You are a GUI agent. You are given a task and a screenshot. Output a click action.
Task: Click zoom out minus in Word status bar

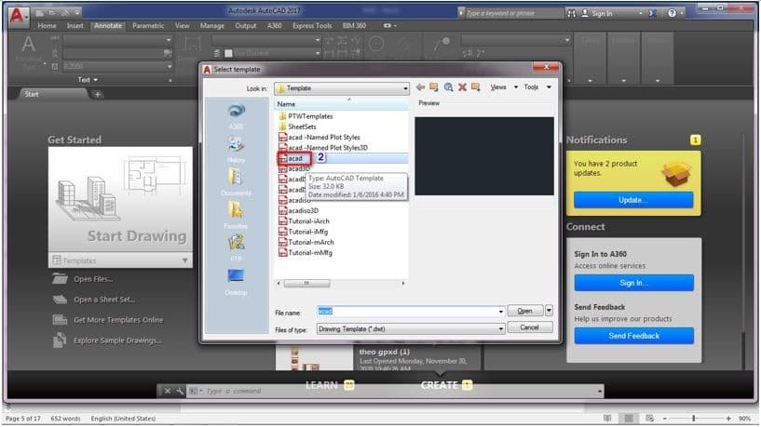pos(665,419)
